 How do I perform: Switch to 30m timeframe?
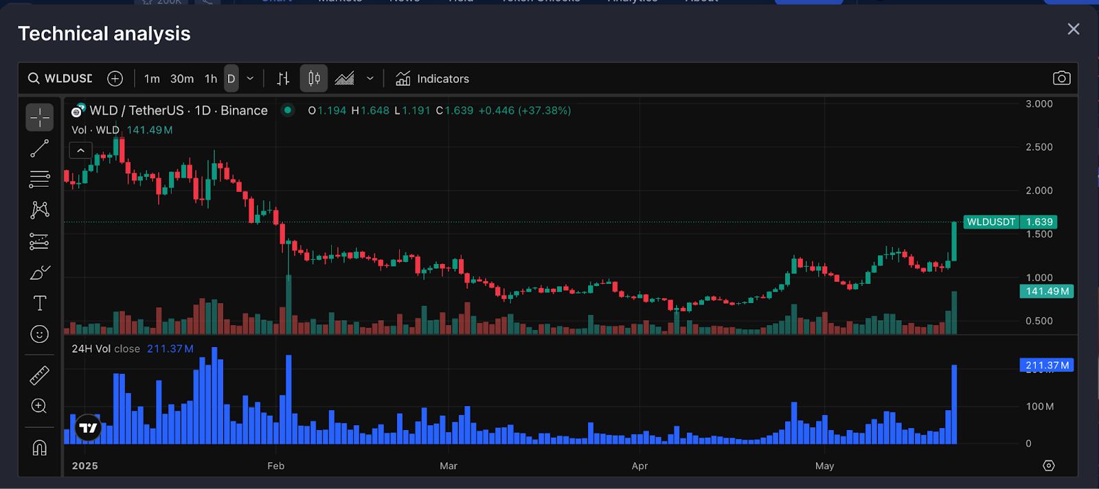(x=182, y=79)
